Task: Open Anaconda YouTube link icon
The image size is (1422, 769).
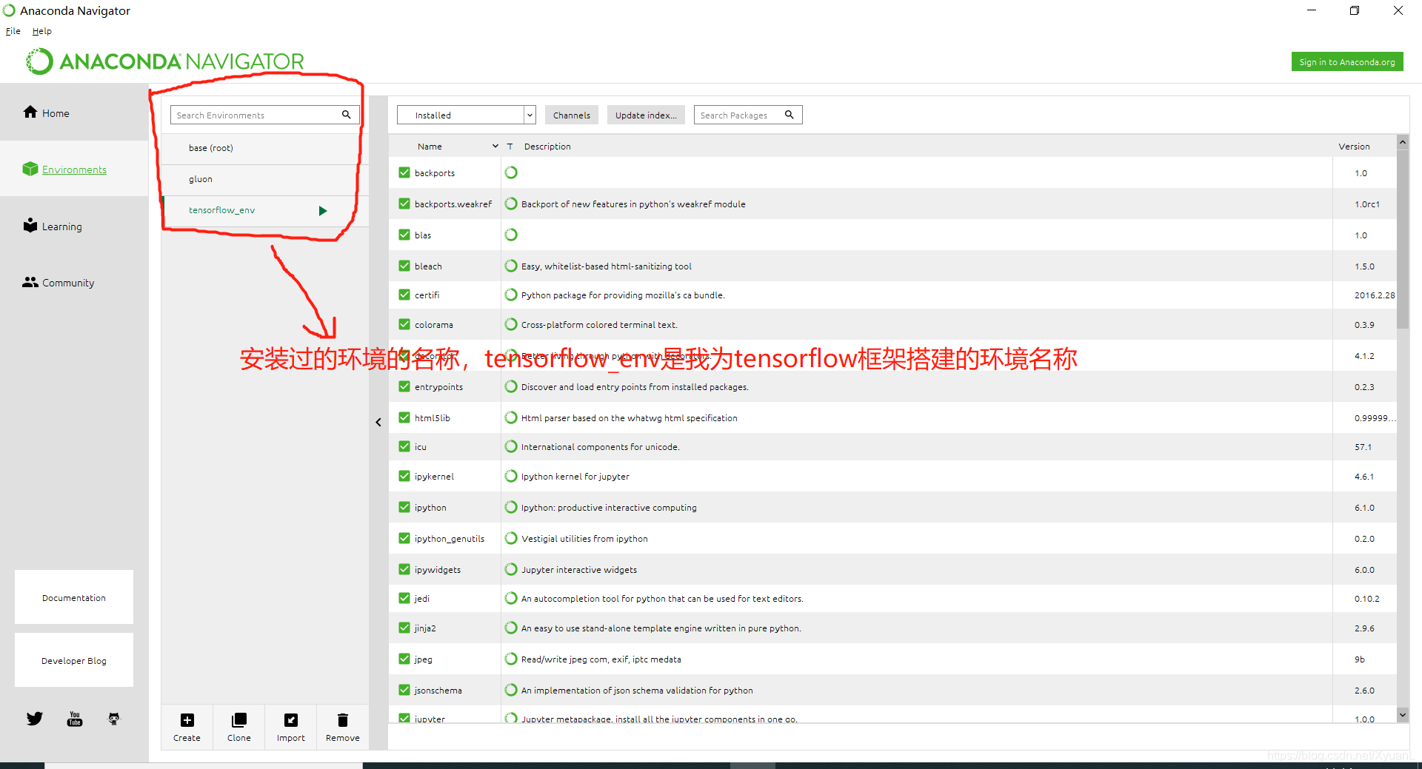Action: click(75, 719)
